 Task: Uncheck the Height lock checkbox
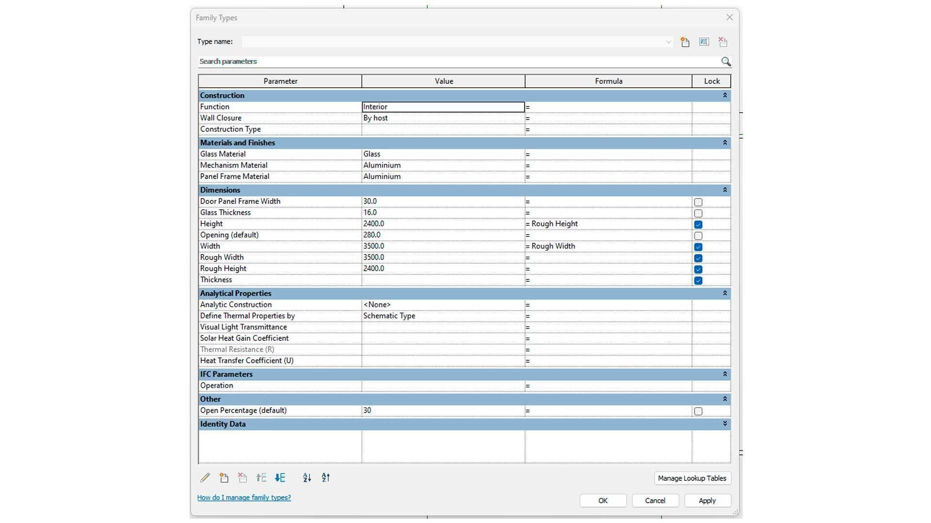pos(698,224)
